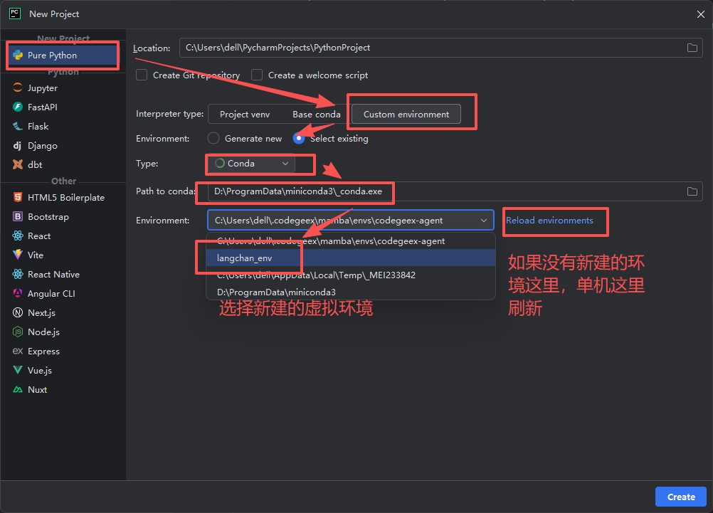
Task: Choose the React Native icon
Action: point(18,274)
